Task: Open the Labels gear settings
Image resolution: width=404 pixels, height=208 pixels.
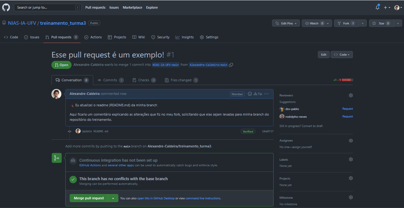Action: tap(351, 159)
